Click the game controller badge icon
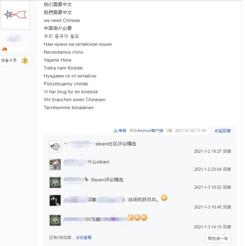This screenshot has height=246, width=245. pyautogui.click(x=5, y=49)
